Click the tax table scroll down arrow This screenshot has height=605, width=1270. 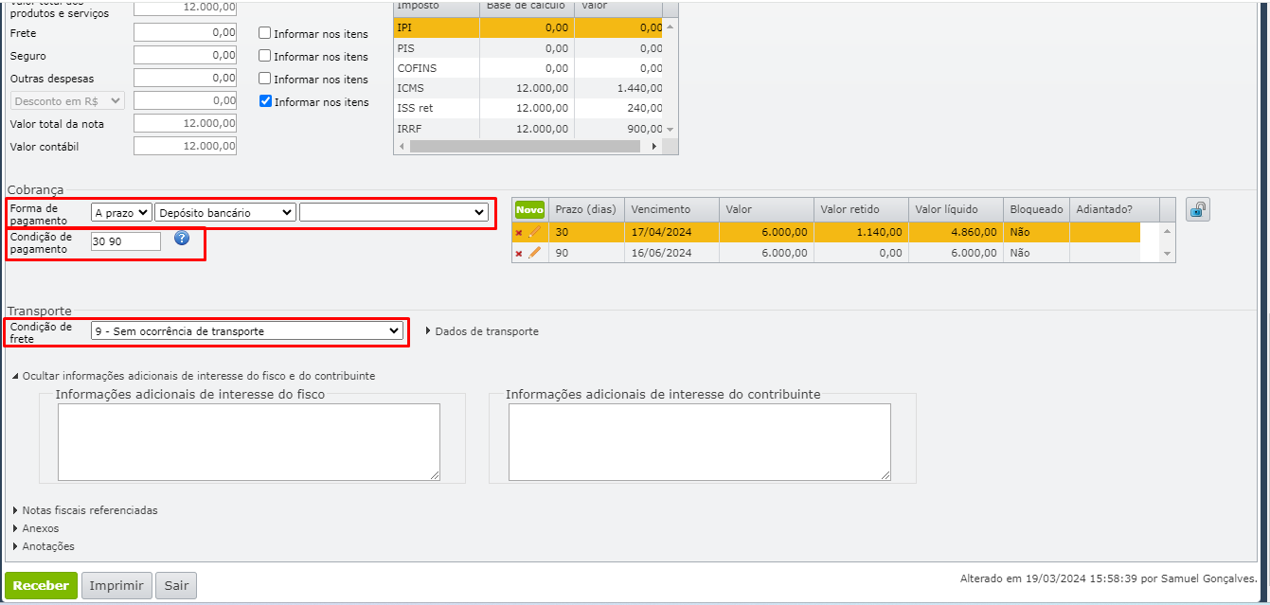coord(670,129)
